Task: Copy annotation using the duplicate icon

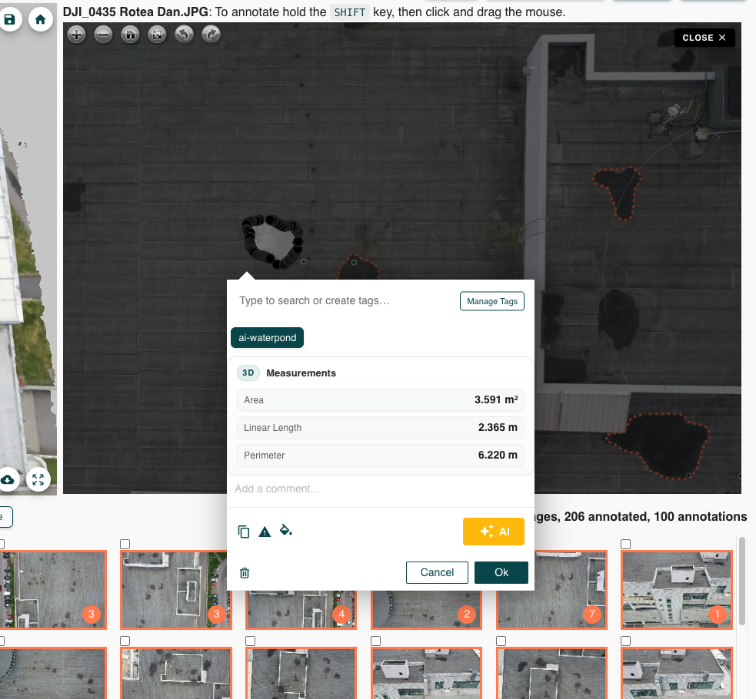Action: click(x=244, y=532)
